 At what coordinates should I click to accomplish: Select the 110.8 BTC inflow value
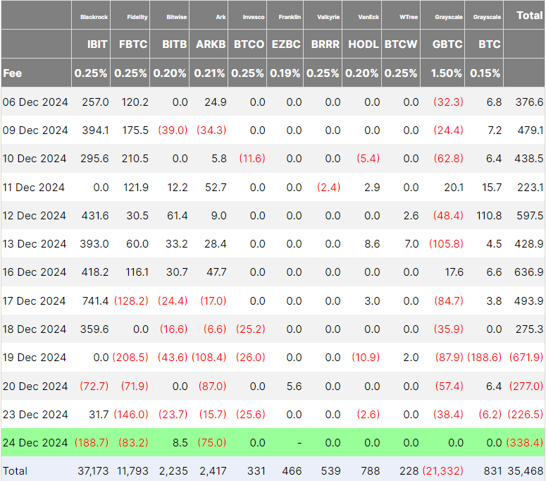click(489, 216)
